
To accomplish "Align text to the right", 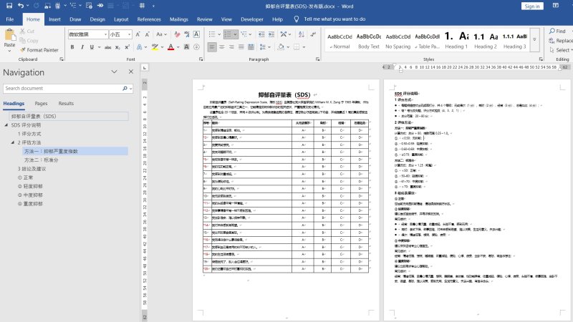I will click(x=231, y=47).
